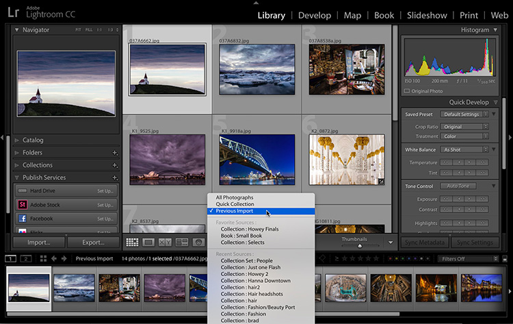Switch to the Develop module
Image resolution: width=513 pixels, height=324 pixels.
pos(315,15)
